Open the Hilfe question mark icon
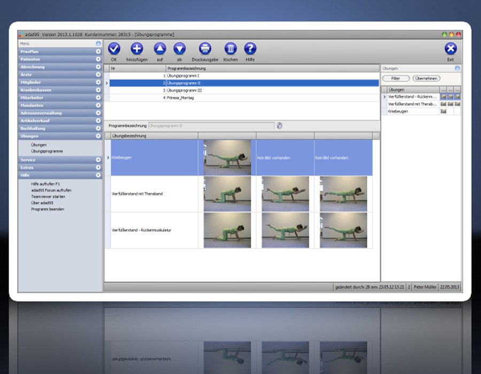Viewport: 481px width, 374px height. click(250, 49)
